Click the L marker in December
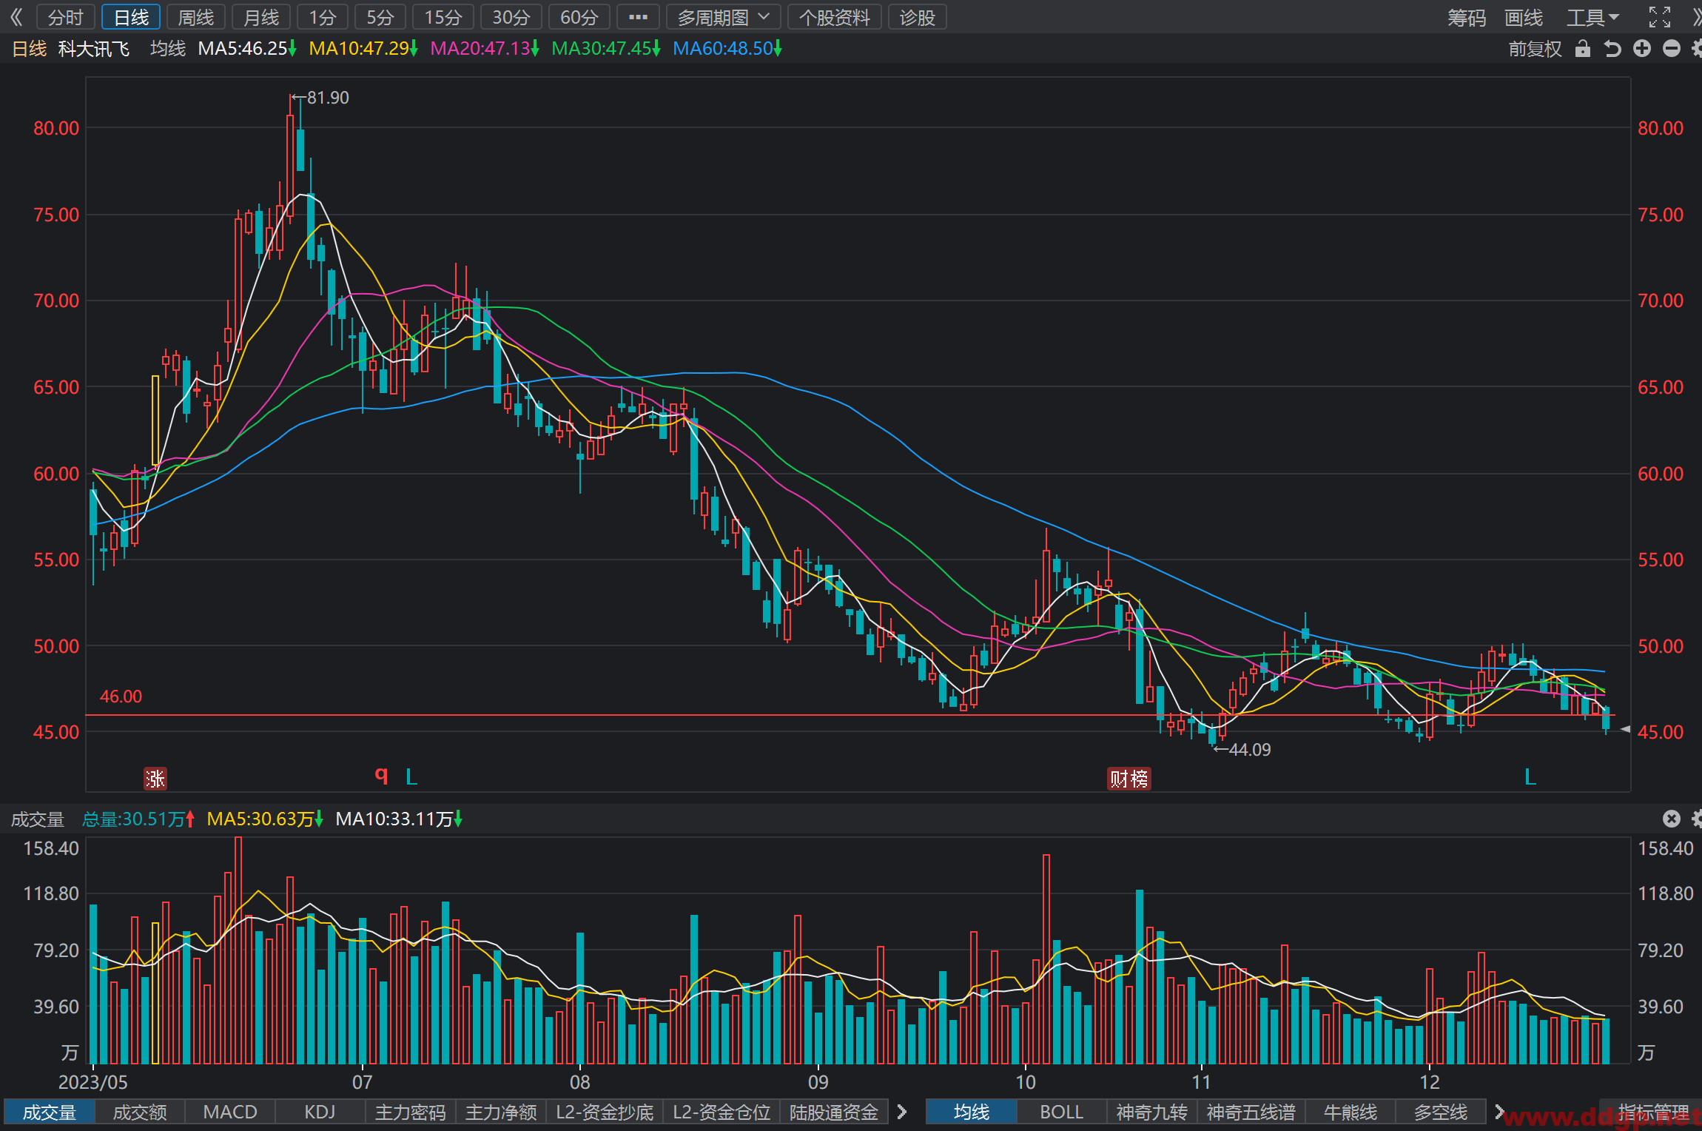Viewport: 1702px width, 1131px height. (1530, 776)
